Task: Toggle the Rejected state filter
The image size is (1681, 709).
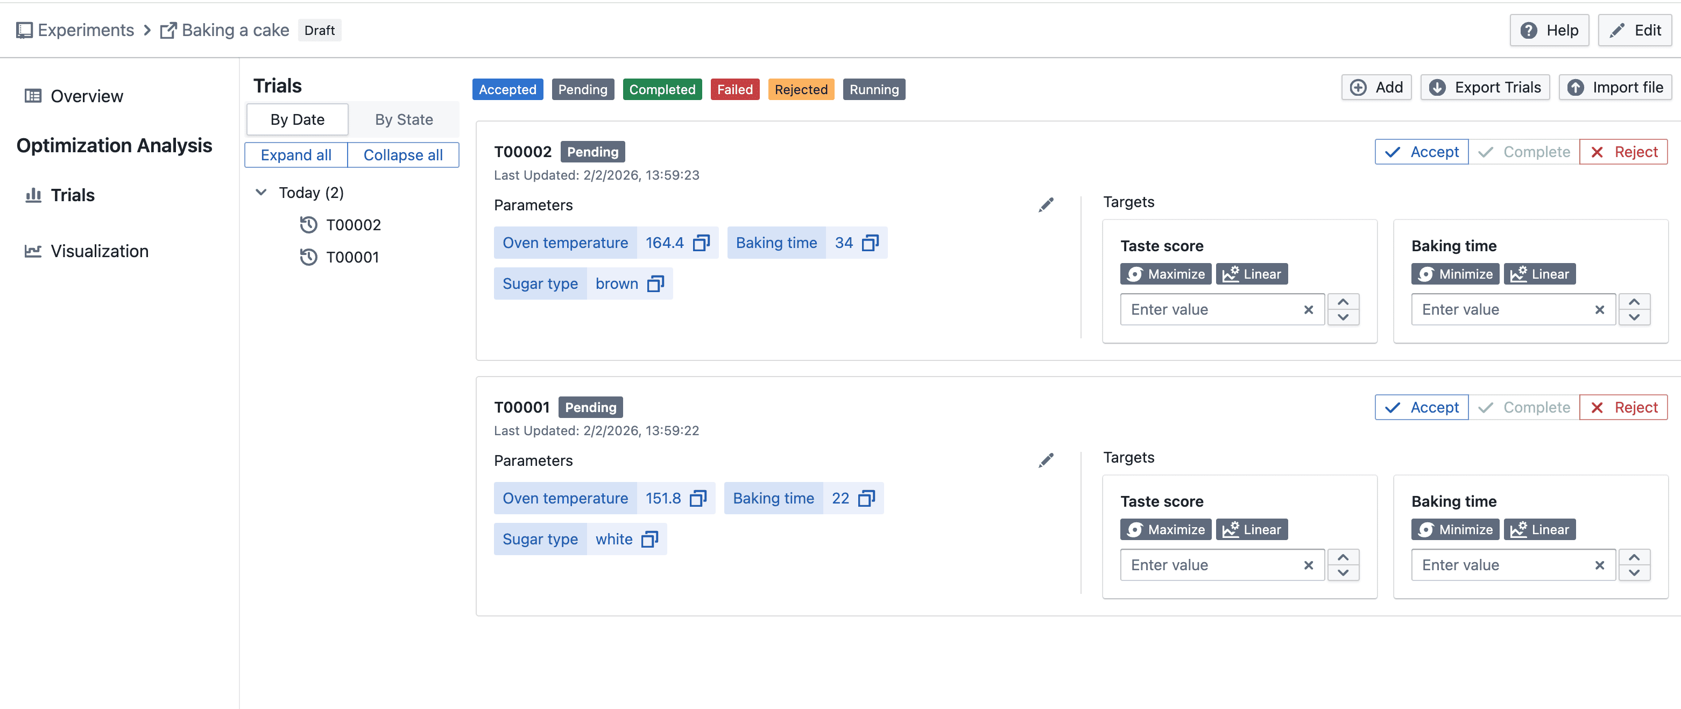Action: point(800,89)
